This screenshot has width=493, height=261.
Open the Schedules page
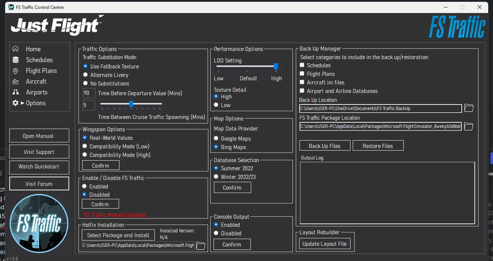click(39, 60)
